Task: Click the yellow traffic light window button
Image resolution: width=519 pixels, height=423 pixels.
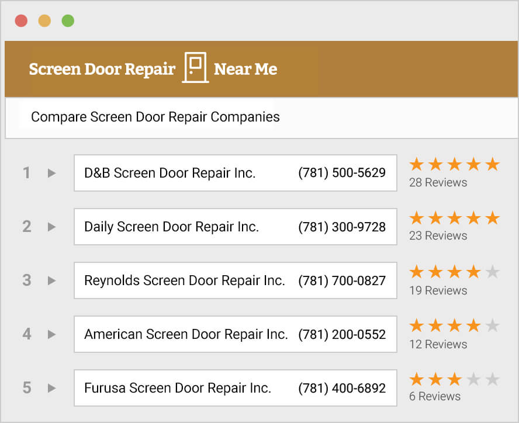Action: pos(44,20)
